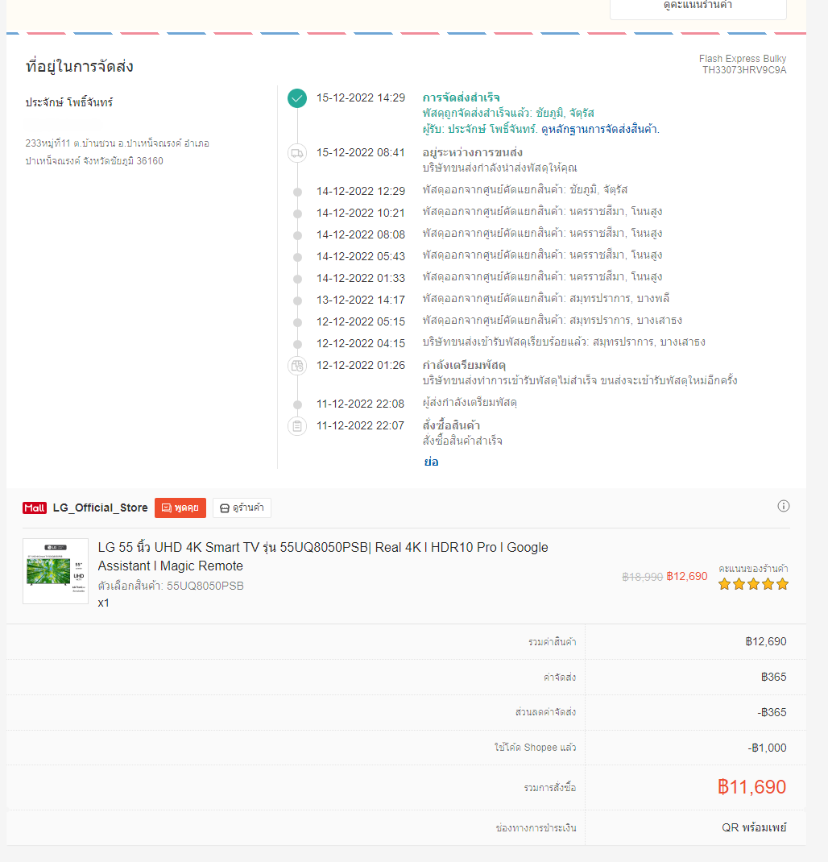Image resolution: width=828 pixels, height=862 pixels.
Task: Click the struck-through price ฿18,990
Action: coord(642,577)
